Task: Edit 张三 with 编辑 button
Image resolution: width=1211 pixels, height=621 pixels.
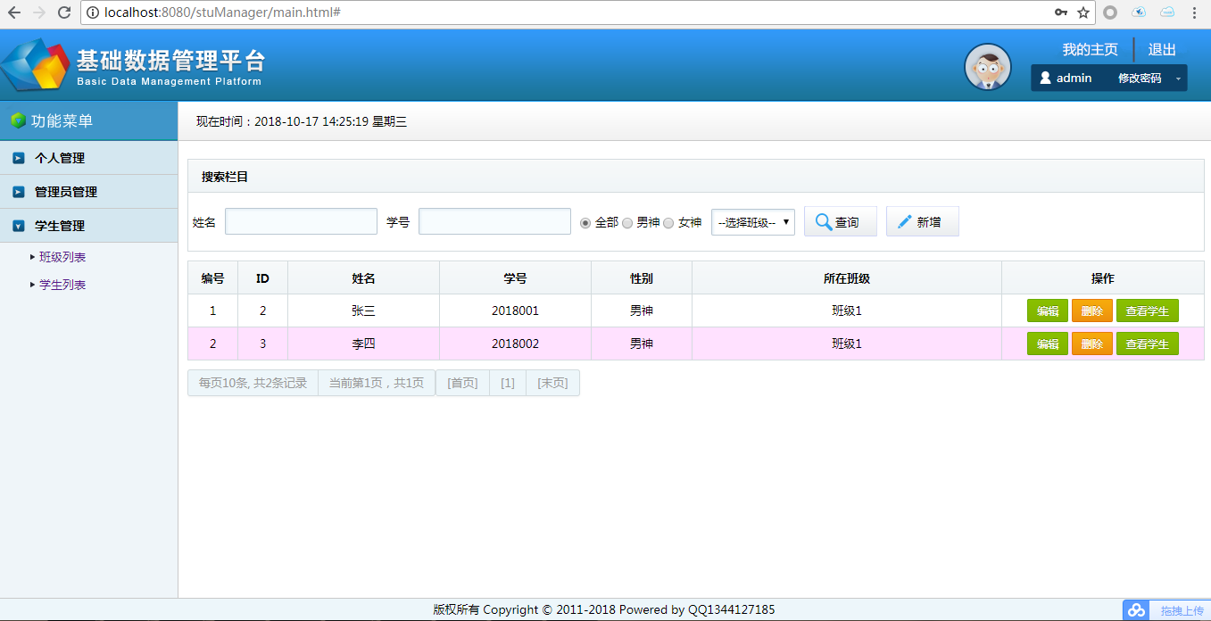Action: pos(1048,310)
